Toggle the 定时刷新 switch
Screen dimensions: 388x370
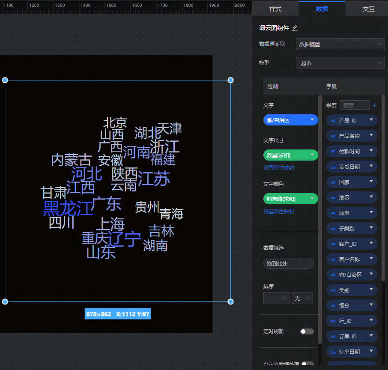pyautogui.click(x=307, y=331)
